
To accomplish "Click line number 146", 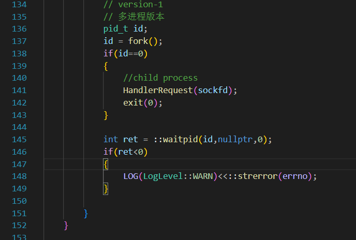I will pos(19,152).
